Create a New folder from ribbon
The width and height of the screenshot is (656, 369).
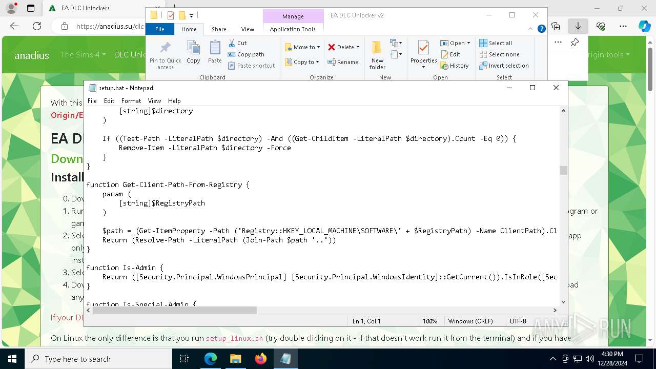377,55
